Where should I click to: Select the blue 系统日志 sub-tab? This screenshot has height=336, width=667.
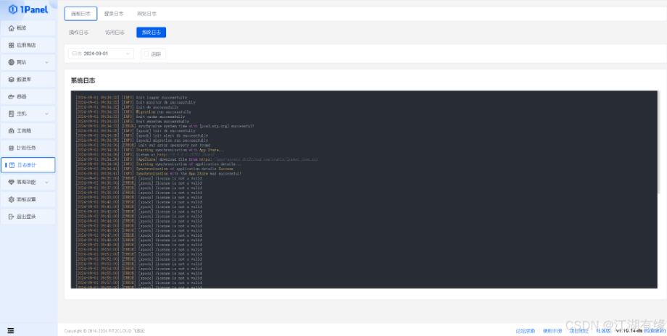151,33
